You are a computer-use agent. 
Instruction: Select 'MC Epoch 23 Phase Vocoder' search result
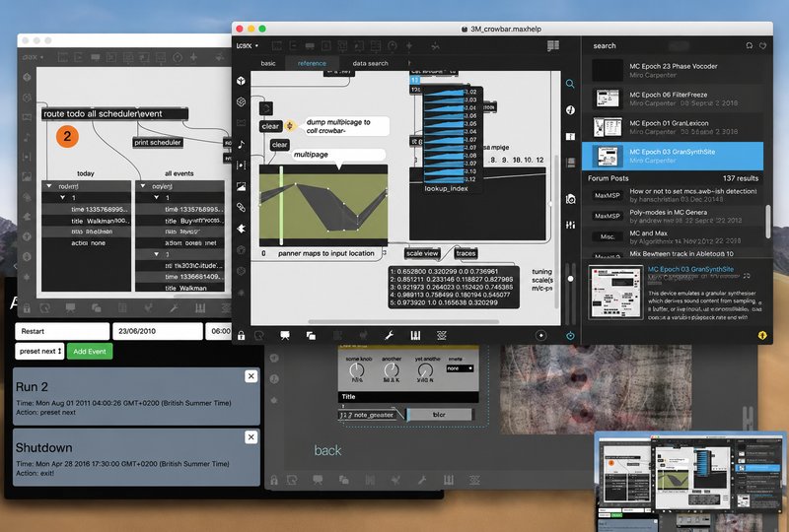(x=673, y=70)
